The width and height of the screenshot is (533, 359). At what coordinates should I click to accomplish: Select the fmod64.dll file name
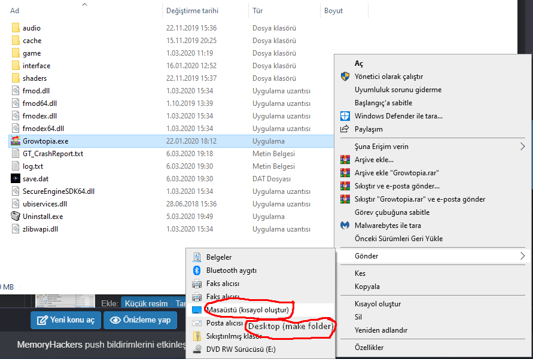tap(39, 104)
